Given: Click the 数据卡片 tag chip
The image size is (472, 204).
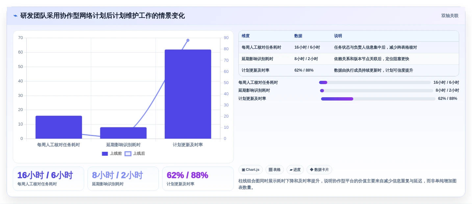Looking at the screenshot, I should click(x=319, y=170).
